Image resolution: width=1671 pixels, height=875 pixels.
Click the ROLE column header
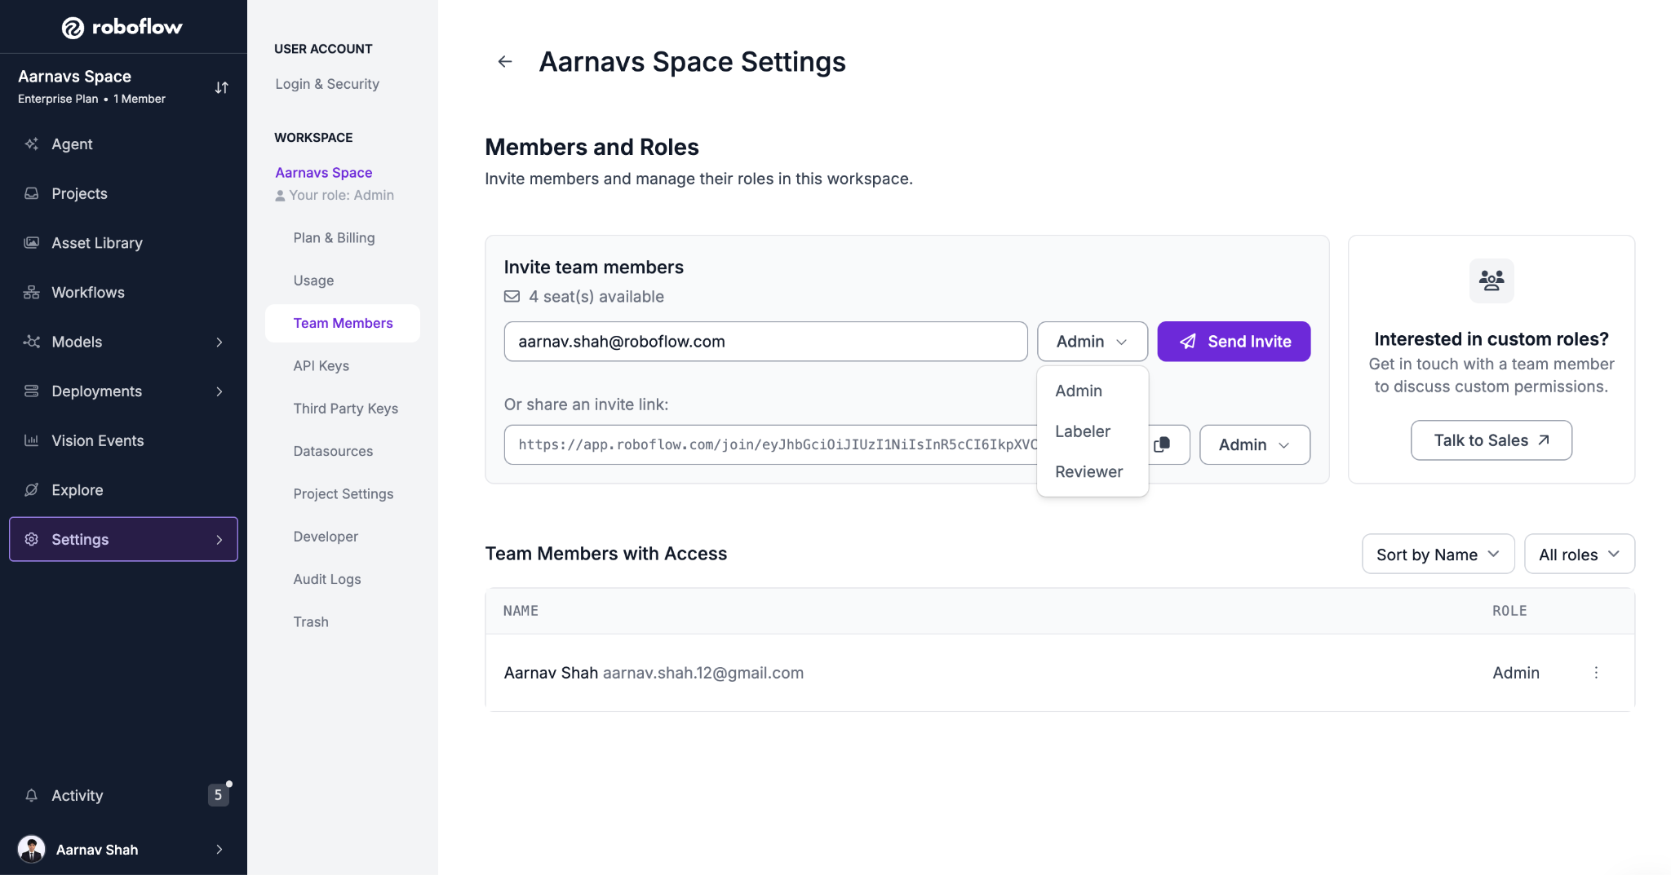click(1509, 611)
